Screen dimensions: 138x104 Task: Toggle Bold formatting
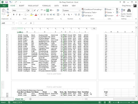click(14, 15)
